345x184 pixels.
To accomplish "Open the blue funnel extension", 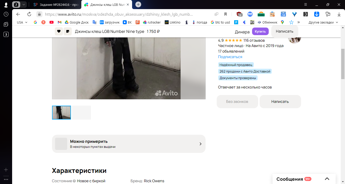I will 294,14.
